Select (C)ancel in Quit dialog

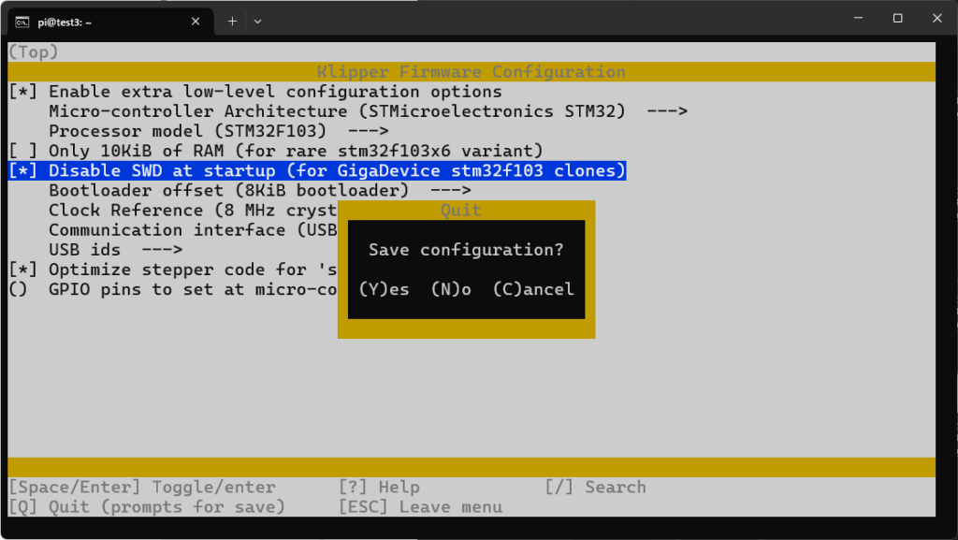[x=533, y=289]
